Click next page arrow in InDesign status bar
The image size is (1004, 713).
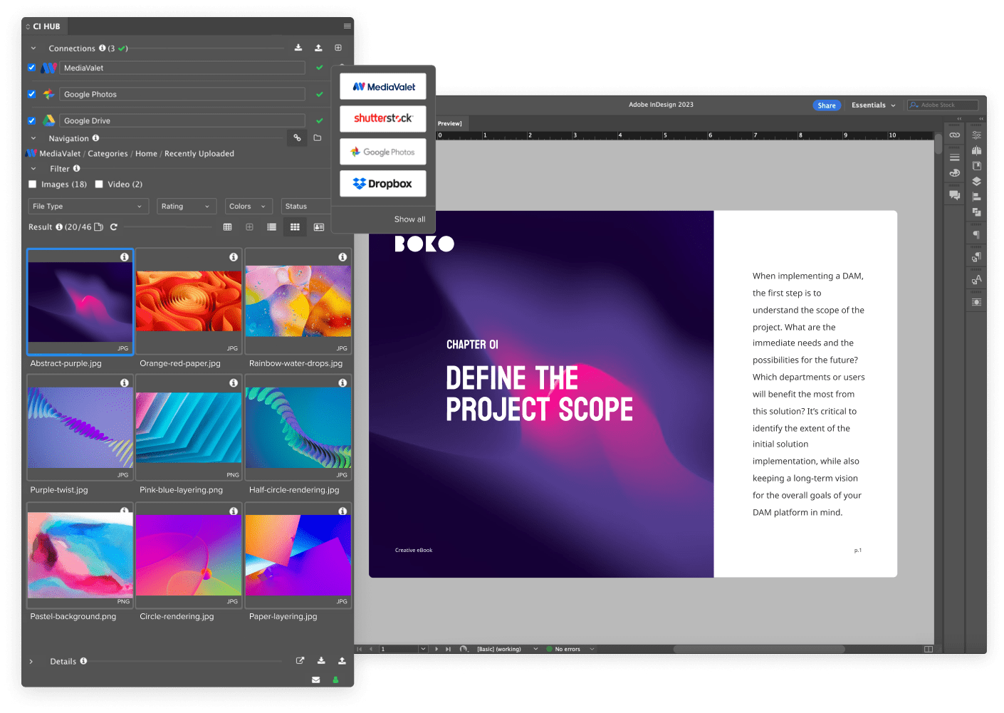click(x=436, y=649)
